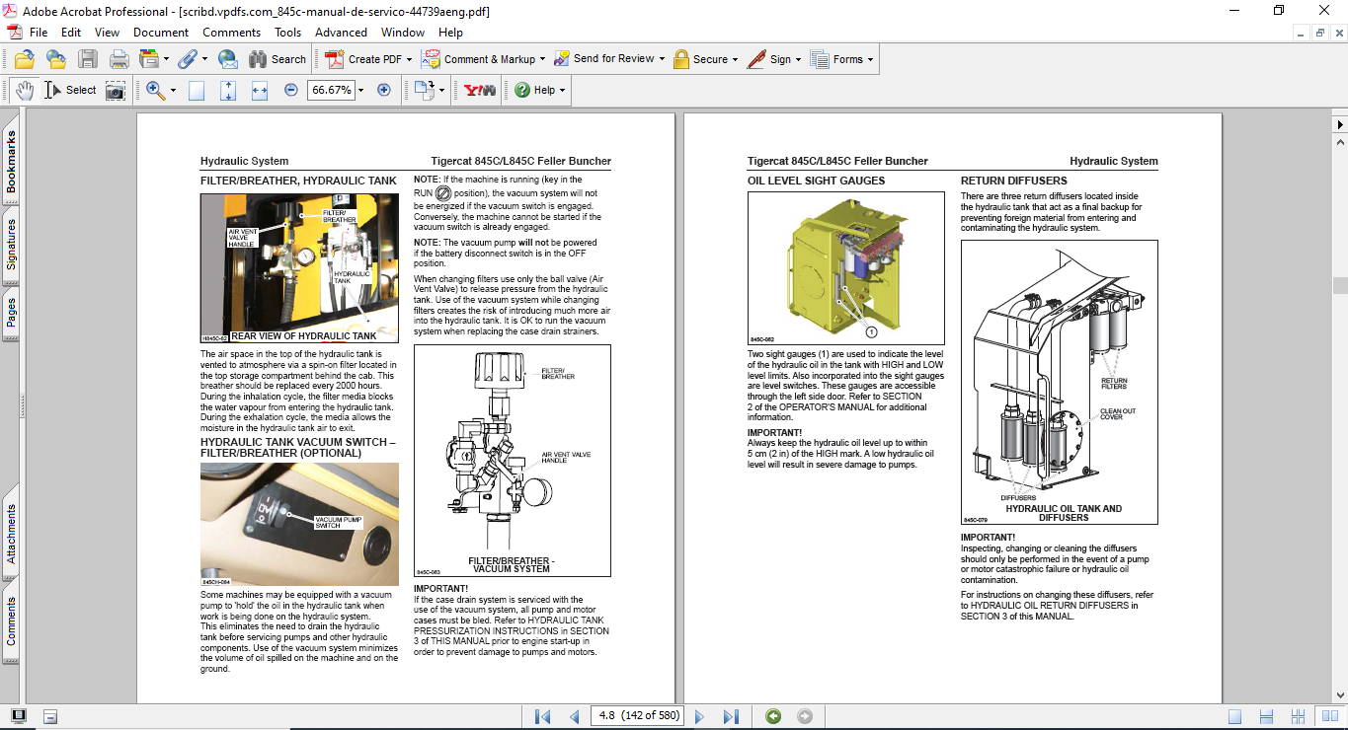Open the Sign task menu

[774, 59]
